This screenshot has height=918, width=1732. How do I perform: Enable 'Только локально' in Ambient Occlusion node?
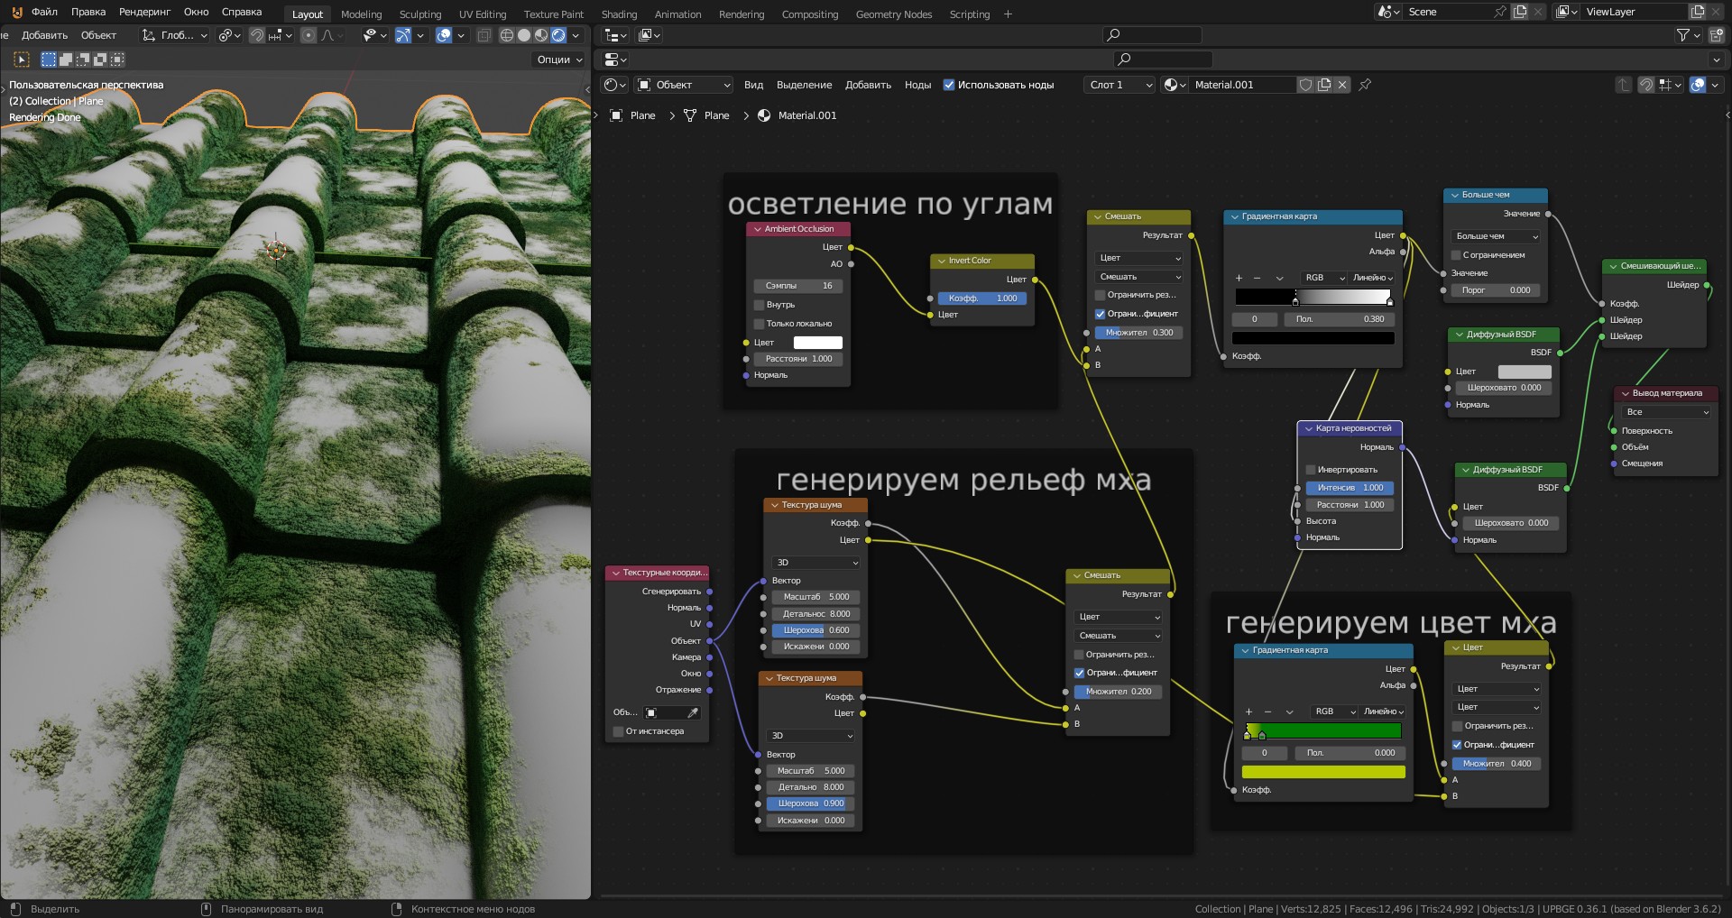pyautogui.click(x=760, y=324)
